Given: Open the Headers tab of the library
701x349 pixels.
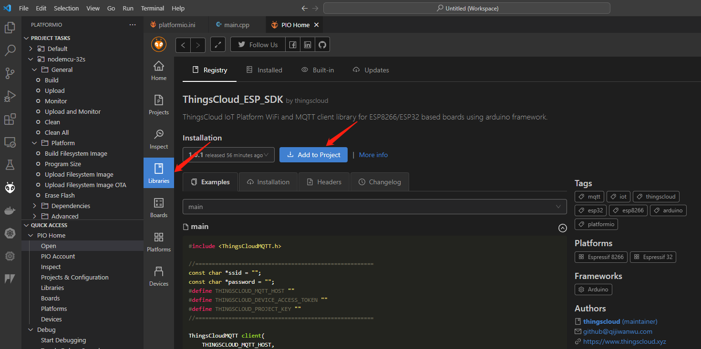Looking at the screenshot, I should pyautogui.click(x=324, y=182).
